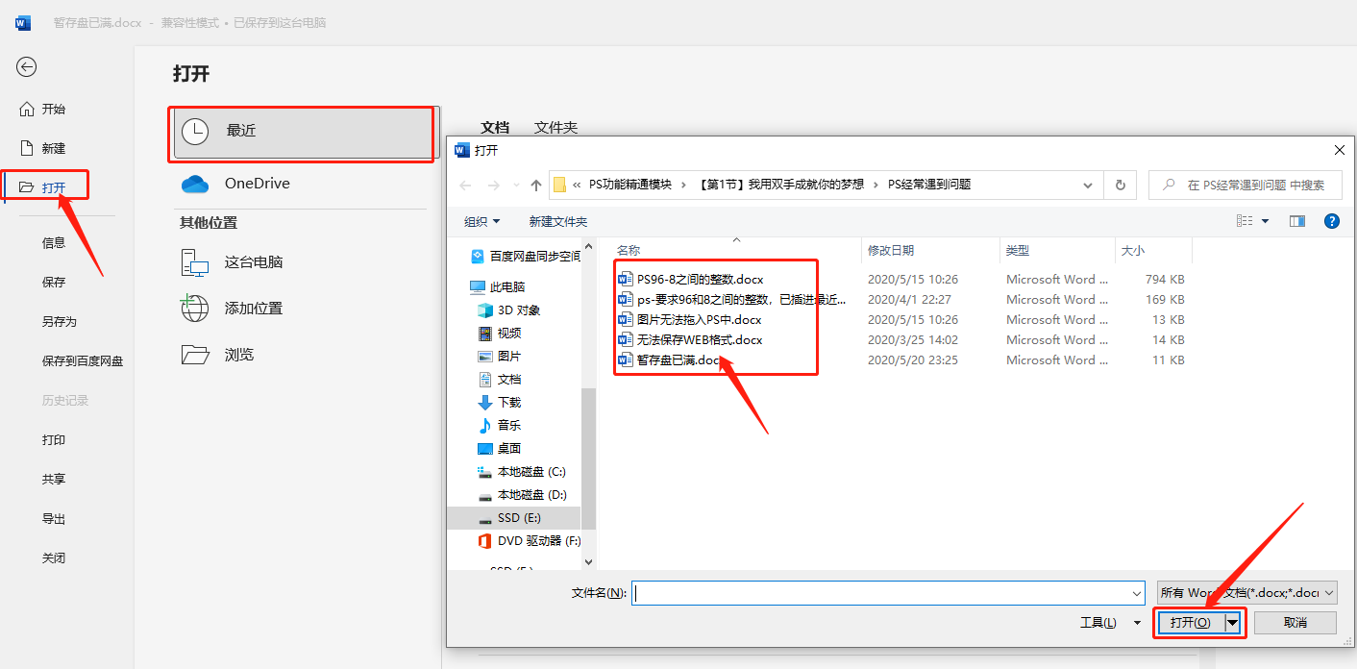Viewport: 1357px width, 669px height.
Task: Select file 图片无法拖入PS中.docx
Action: coord(690,320)
